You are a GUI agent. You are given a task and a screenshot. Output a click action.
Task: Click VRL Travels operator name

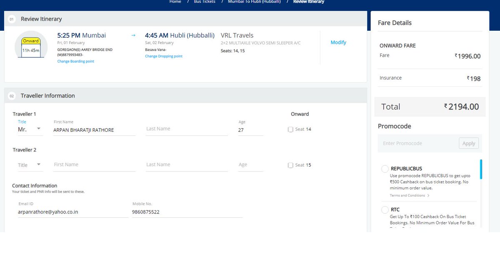tap(237, 36)
